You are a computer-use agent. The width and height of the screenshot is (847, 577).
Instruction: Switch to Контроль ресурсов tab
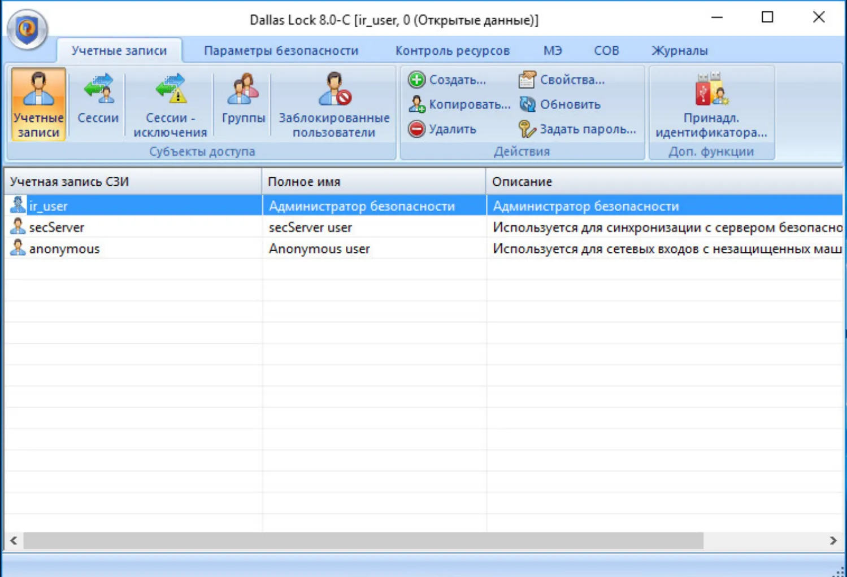[x=453, y=50]
